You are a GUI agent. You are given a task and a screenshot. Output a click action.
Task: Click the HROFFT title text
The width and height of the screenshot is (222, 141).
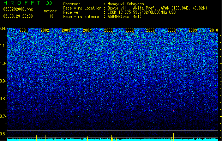22,3
